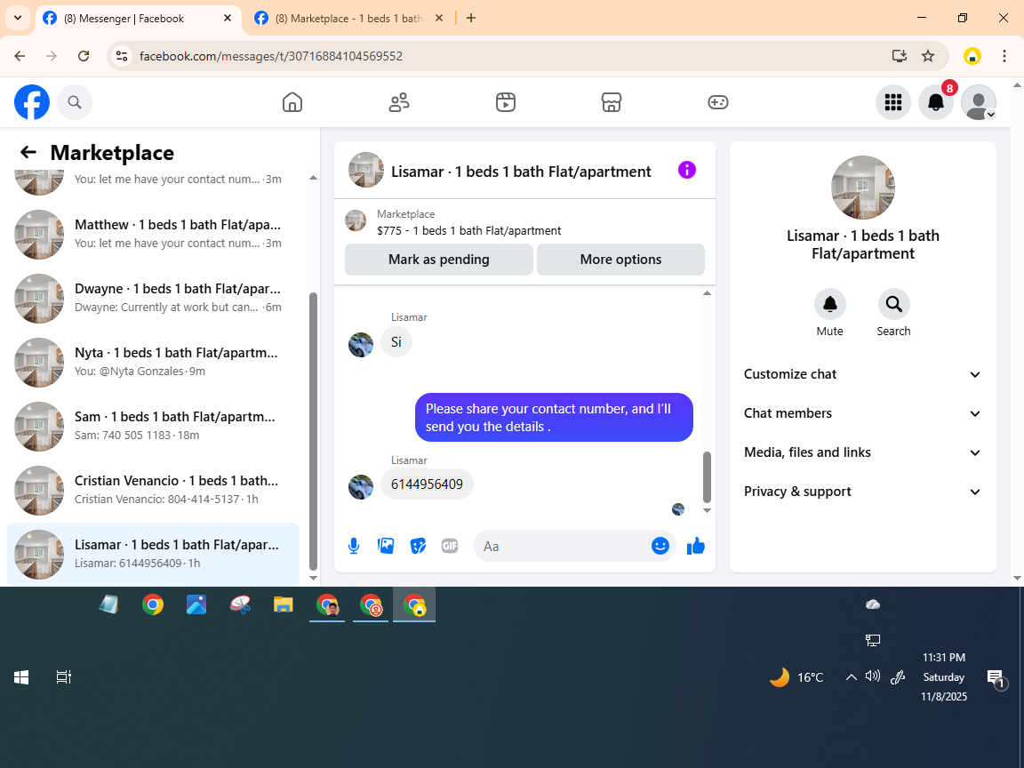Screen dimensions: 1024x768
Task: Open the Chrome profile icon
Action: [972, 56]
